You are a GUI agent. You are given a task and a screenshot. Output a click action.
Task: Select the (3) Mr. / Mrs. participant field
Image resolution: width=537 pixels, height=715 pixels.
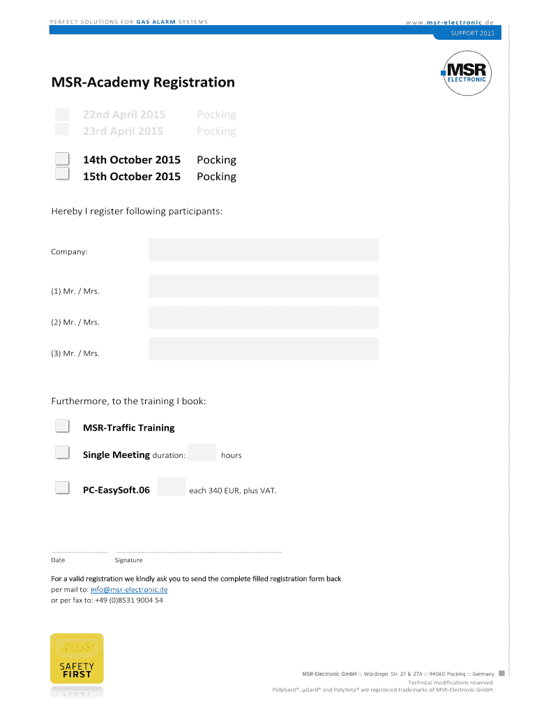263,349
